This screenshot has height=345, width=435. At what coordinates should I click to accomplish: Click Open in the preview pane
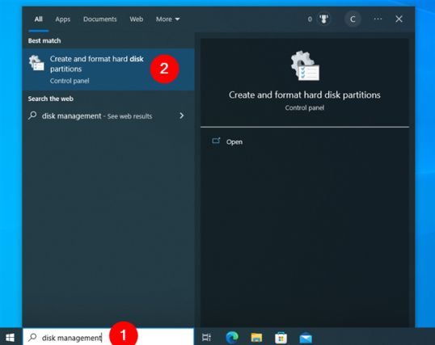pyautogui.click(x=234, y=141)
